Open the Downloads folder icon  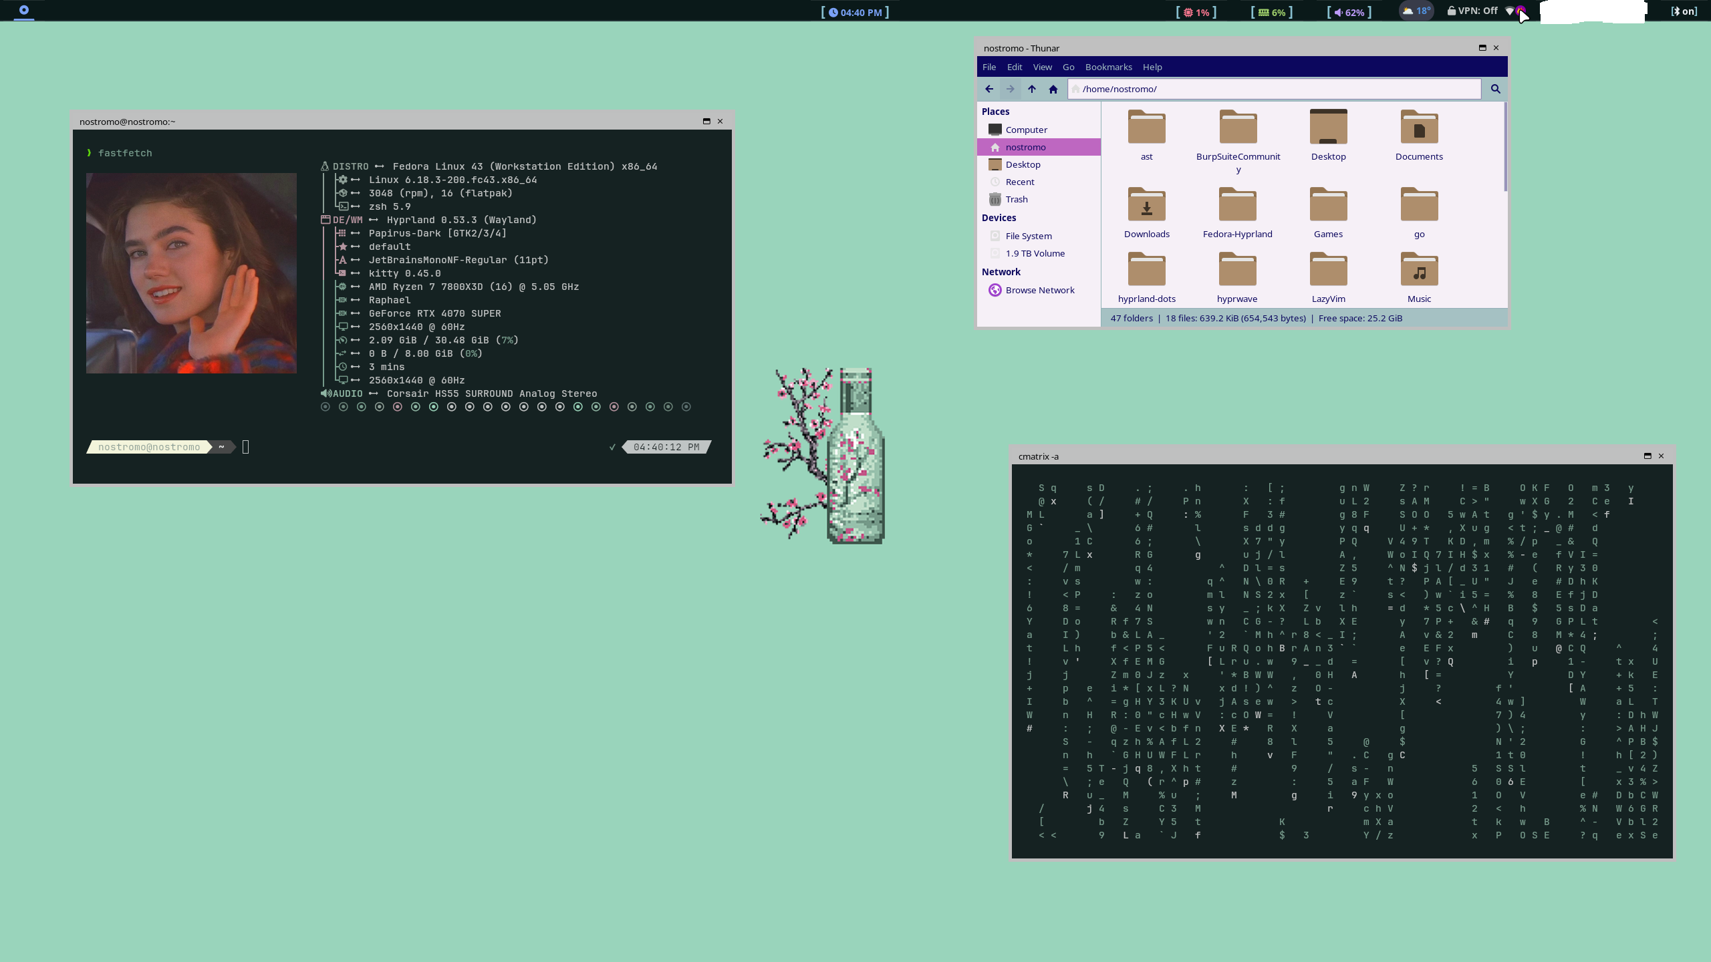pos(1146,204)
